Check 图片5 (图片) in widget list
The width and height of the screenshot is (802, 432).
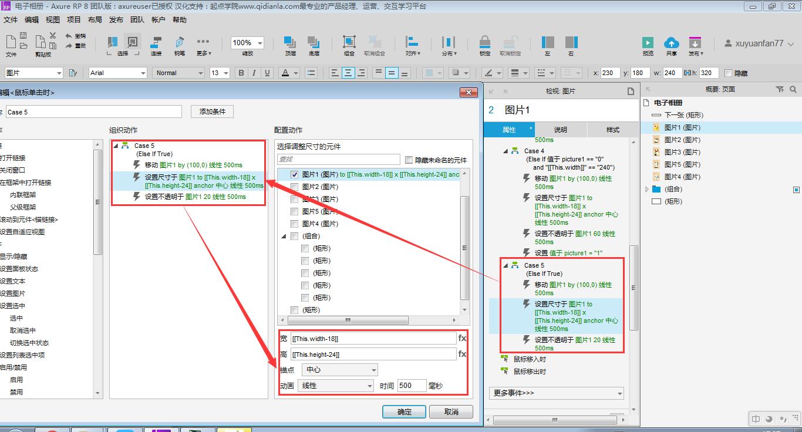pyautogui.click(x=295, y=211)
